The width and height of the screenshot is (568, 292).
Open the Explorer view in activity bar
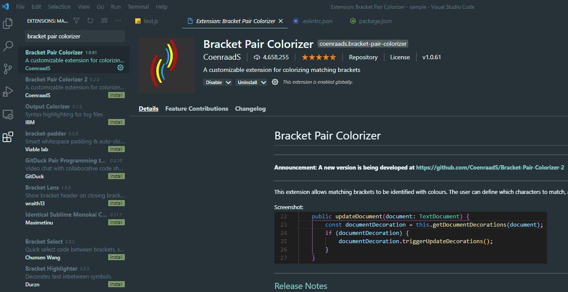coord(8,23)
